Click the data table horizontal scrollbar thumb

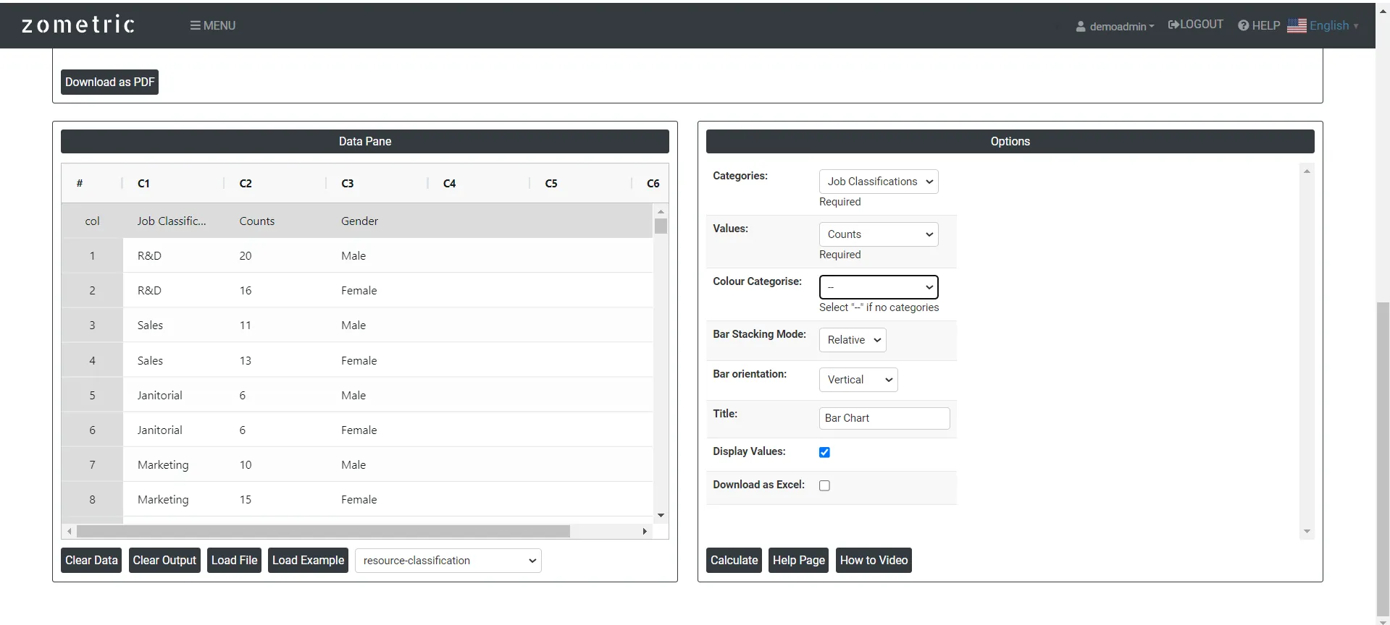(323, 531)
